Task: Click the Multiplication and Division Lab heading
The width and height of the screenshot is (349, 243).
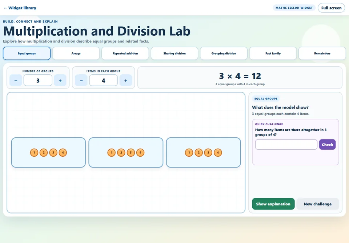Action: 97,31
